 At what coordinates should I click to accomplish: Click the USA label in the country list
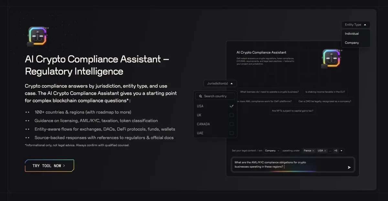(x=200, y=106)
